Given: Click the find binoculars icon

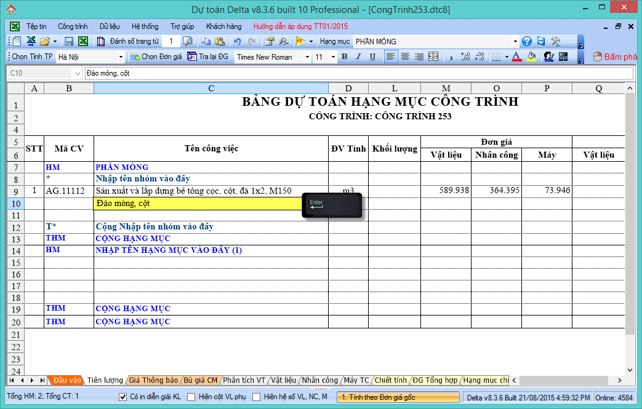Looking at the screenshot, I should pyautogui.click(x=283, y=41).
